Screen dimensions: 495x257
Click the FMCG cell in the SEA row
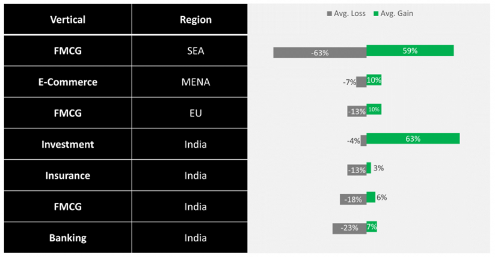pos(67,51)
